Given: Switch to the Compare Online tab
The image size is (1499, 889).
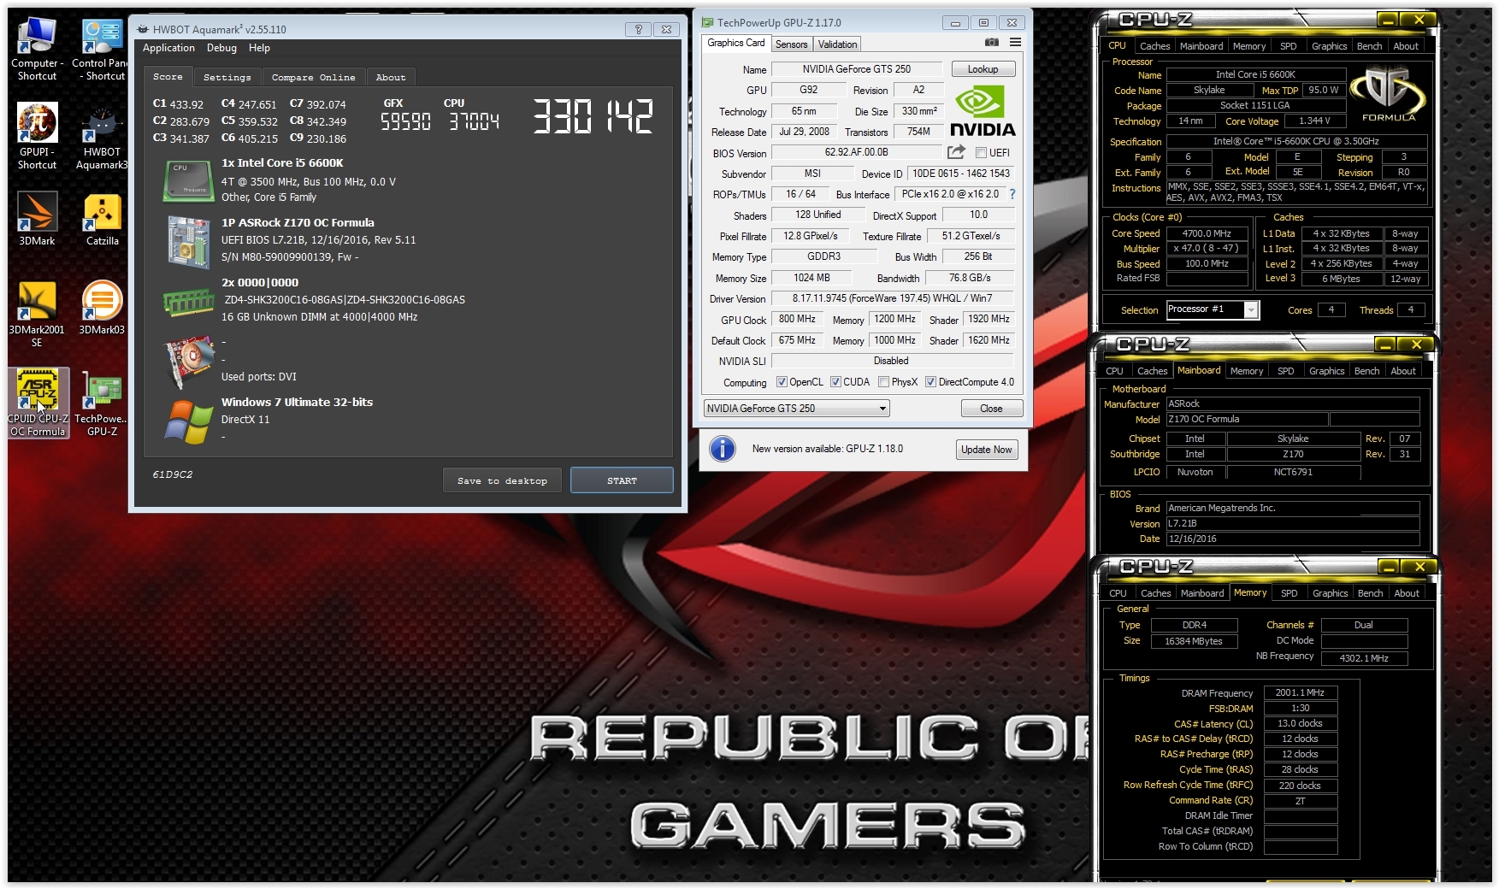Looking at the screenshot, I should 313,77.
